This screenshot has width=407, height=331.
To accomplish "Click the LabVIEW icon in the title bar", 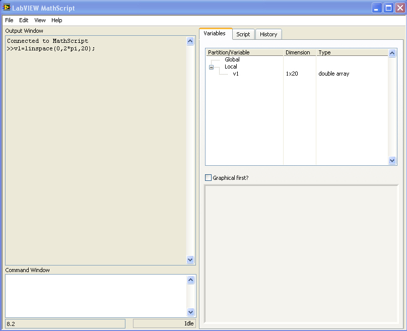I will pyautogui.click(x=6, y=8).
